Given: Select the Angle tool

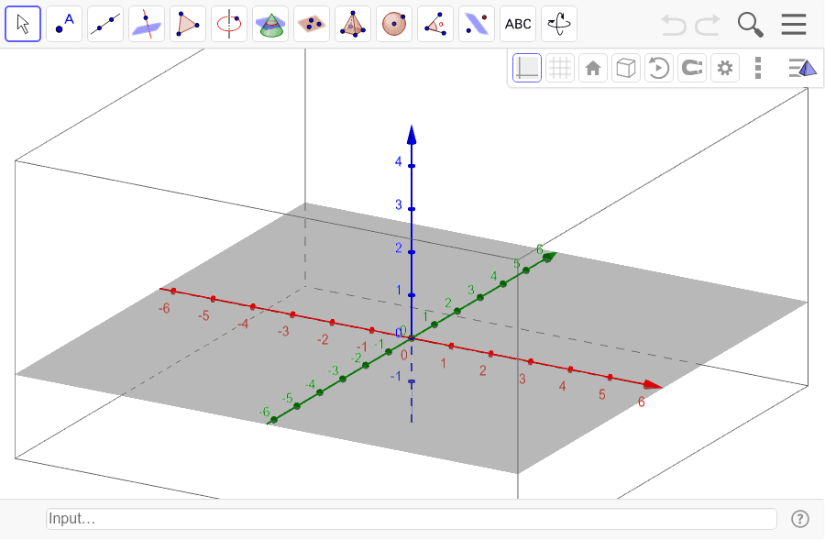Looking at the screenshot, I should click(435, 24).
